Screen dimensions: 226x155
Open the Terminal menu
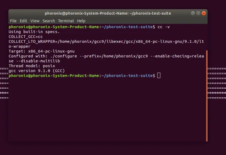click(66, 21)
